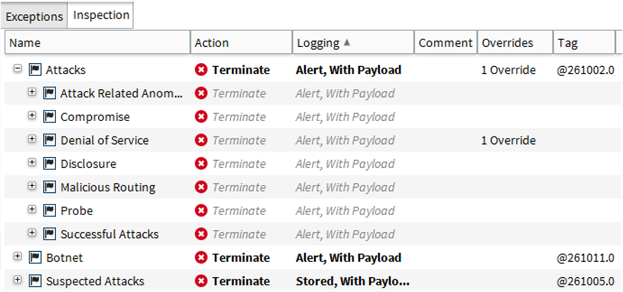Image resolution: width=623 pixels, height=292 pixels.
Task: Click the Suspected Attacks flag icon
Action: click(35, 281)
